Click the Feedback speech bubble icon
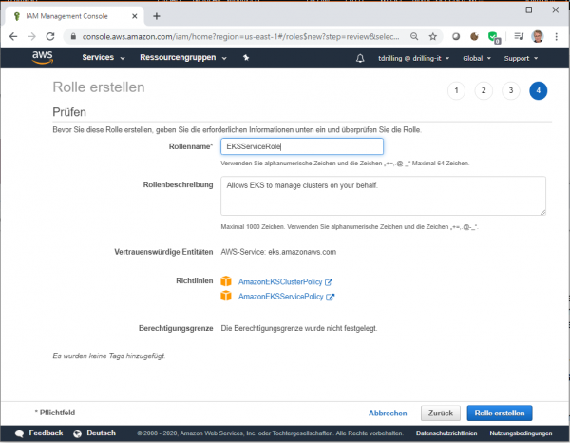 [x=20, y=433]
